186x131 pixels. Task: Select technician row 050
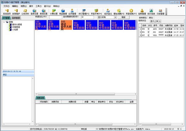point(161,29)
